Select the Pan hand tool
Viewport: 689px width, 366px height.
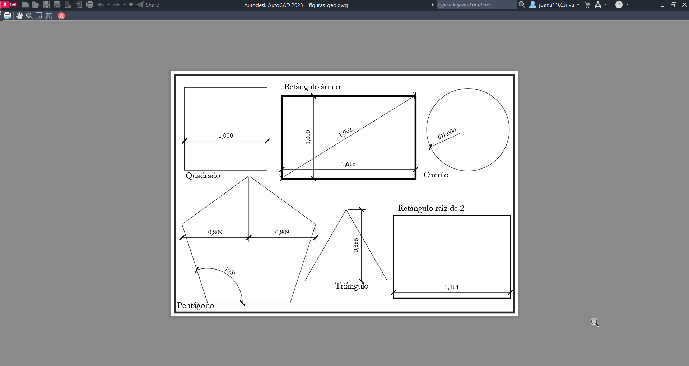20,16
